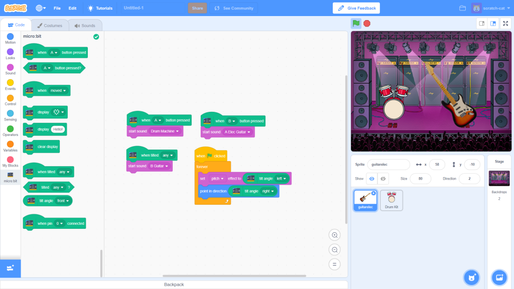Viewport: 514px width, 289px height.
Task: Open the Choose a Sprite cat icon
Action: tap(471, 277)
